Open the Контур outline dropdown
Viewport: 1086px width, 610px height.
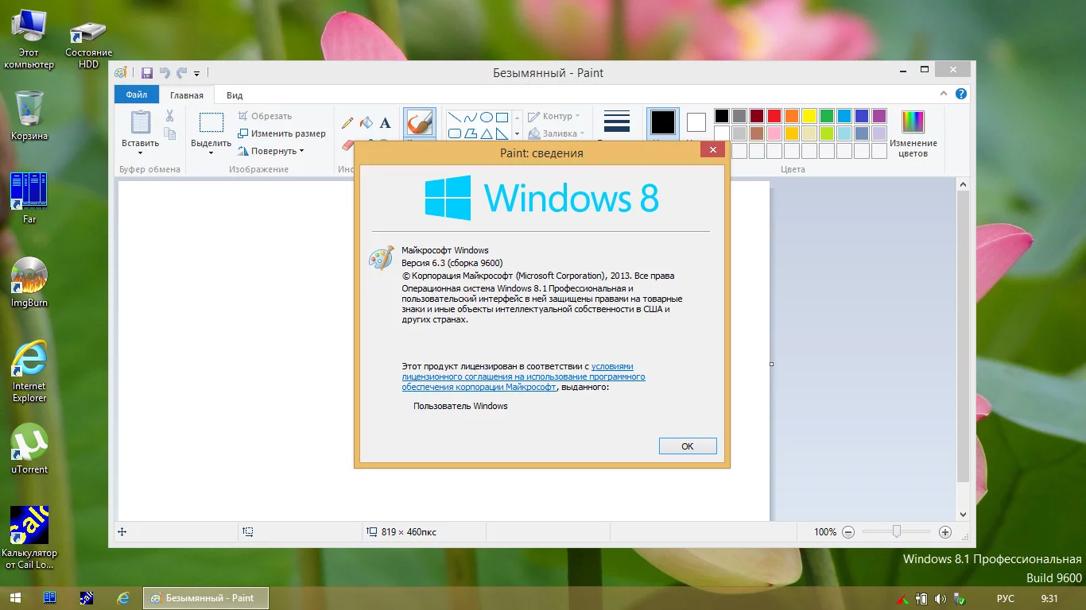tap(554, 116)
